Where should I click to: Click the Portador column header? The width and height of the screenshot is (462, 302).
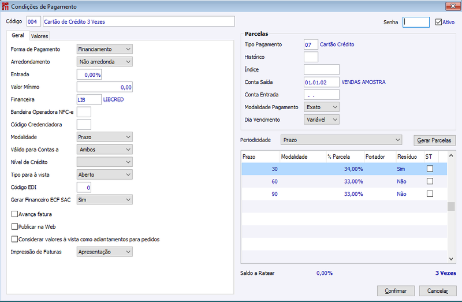tap(380, 156)
